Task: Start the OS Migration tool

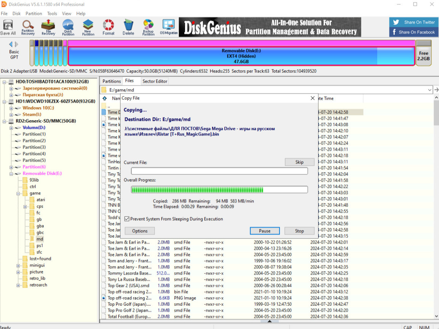Action: tap(169, 27)
